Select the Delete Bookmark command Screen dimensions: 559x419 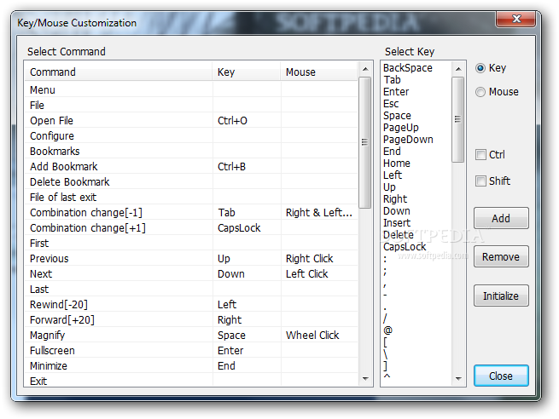[x=191, y=181]
